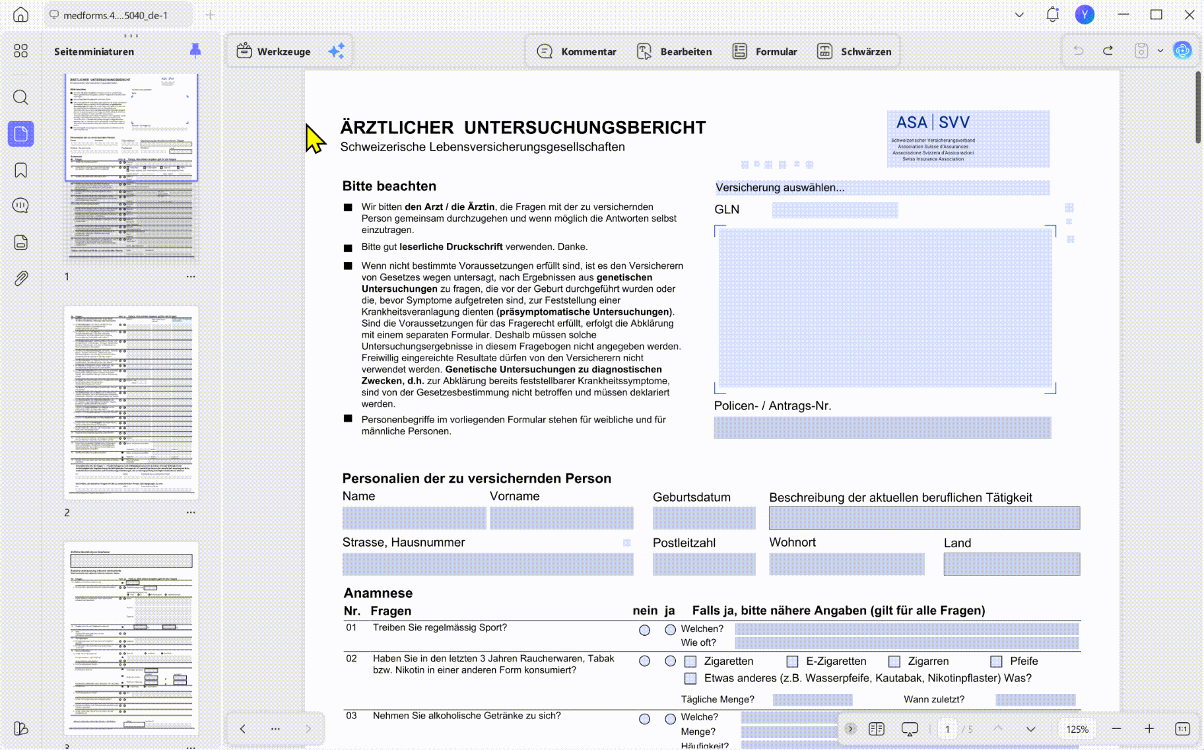Image resolution: width=1204 pixels, height=750 pixels.
Task: Go to the Home icon
Action: tap(20, 15)
